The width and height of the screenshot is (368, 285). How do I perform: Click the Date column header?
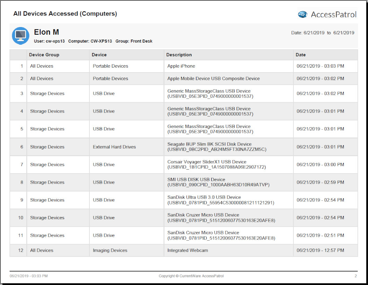tap(300, 55)
